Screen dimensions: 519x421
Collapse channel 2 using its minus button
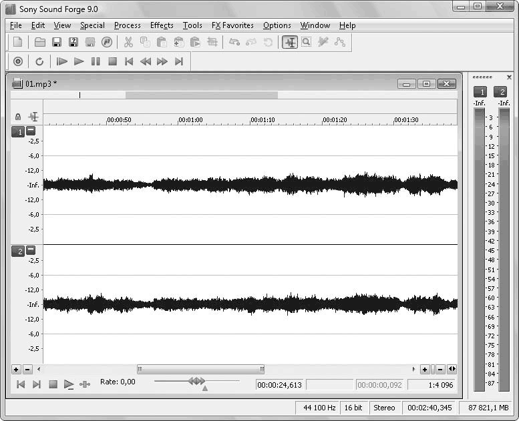pos(31,250)
